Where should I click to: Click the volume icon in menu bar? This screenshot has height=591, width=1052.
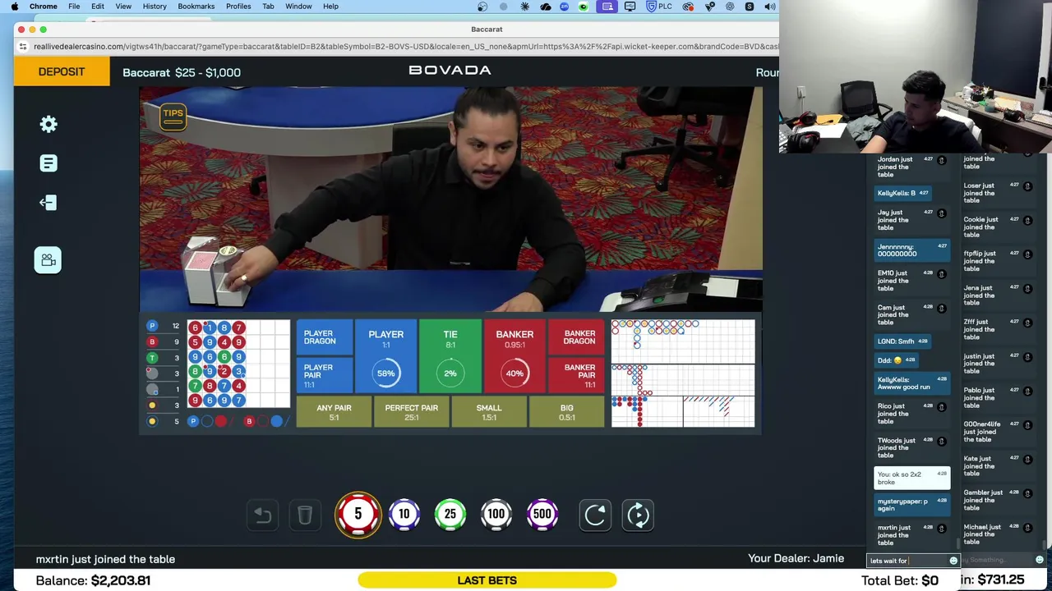[769, 7]
